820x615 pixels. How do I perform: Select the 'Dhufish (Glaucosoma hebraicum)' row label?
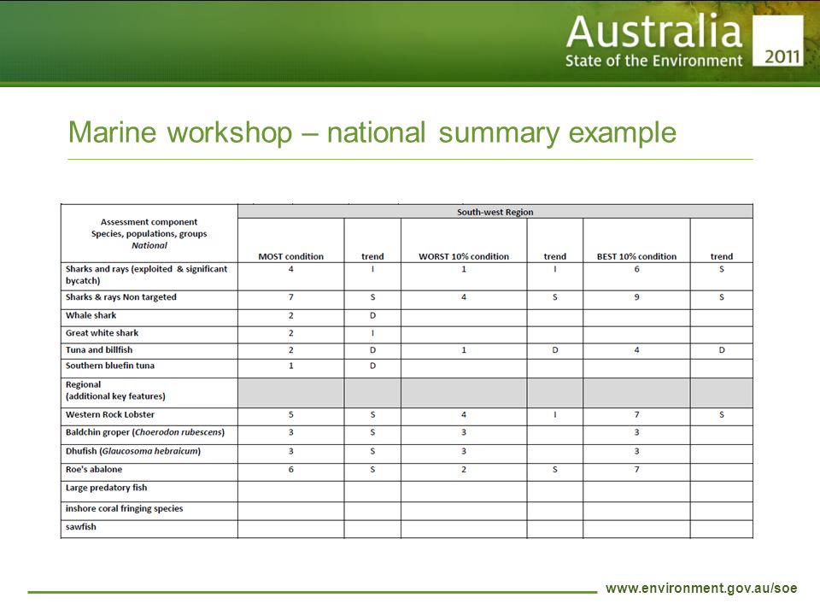pos(133,451)
